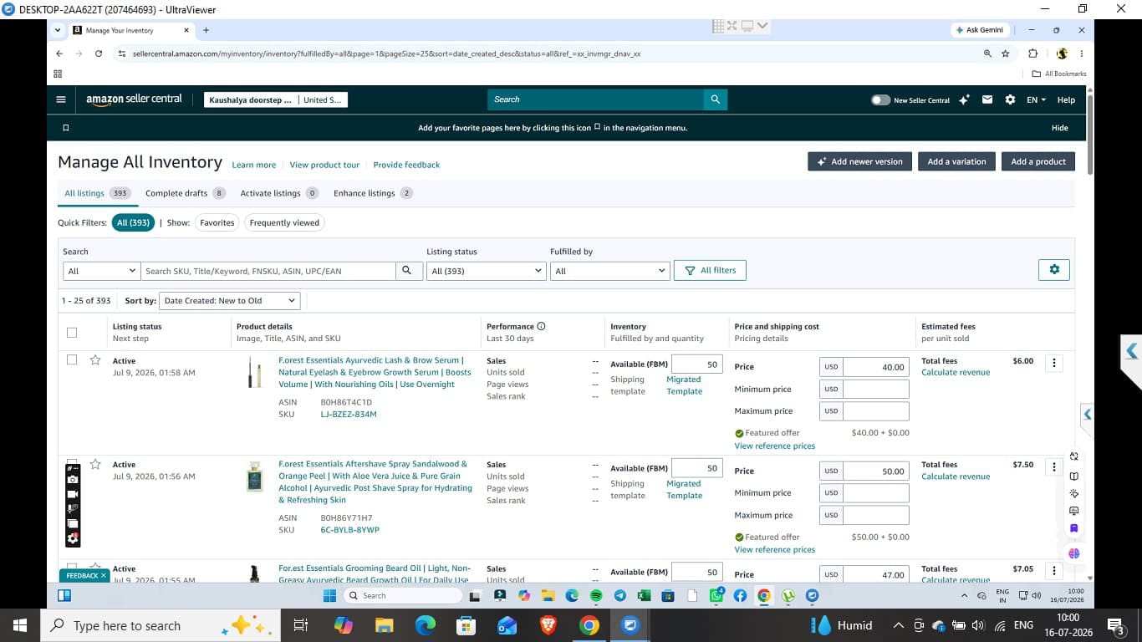Click the Add a product button

pyautogui.click(x=1038, y=161)
